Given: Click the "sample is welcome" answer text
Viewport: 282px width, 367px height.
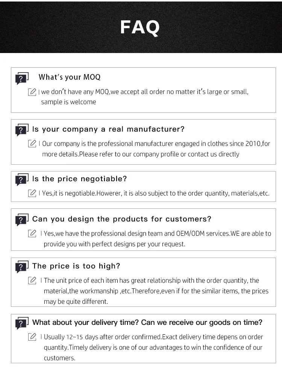Looking at the screenshot, I should 68,102.
